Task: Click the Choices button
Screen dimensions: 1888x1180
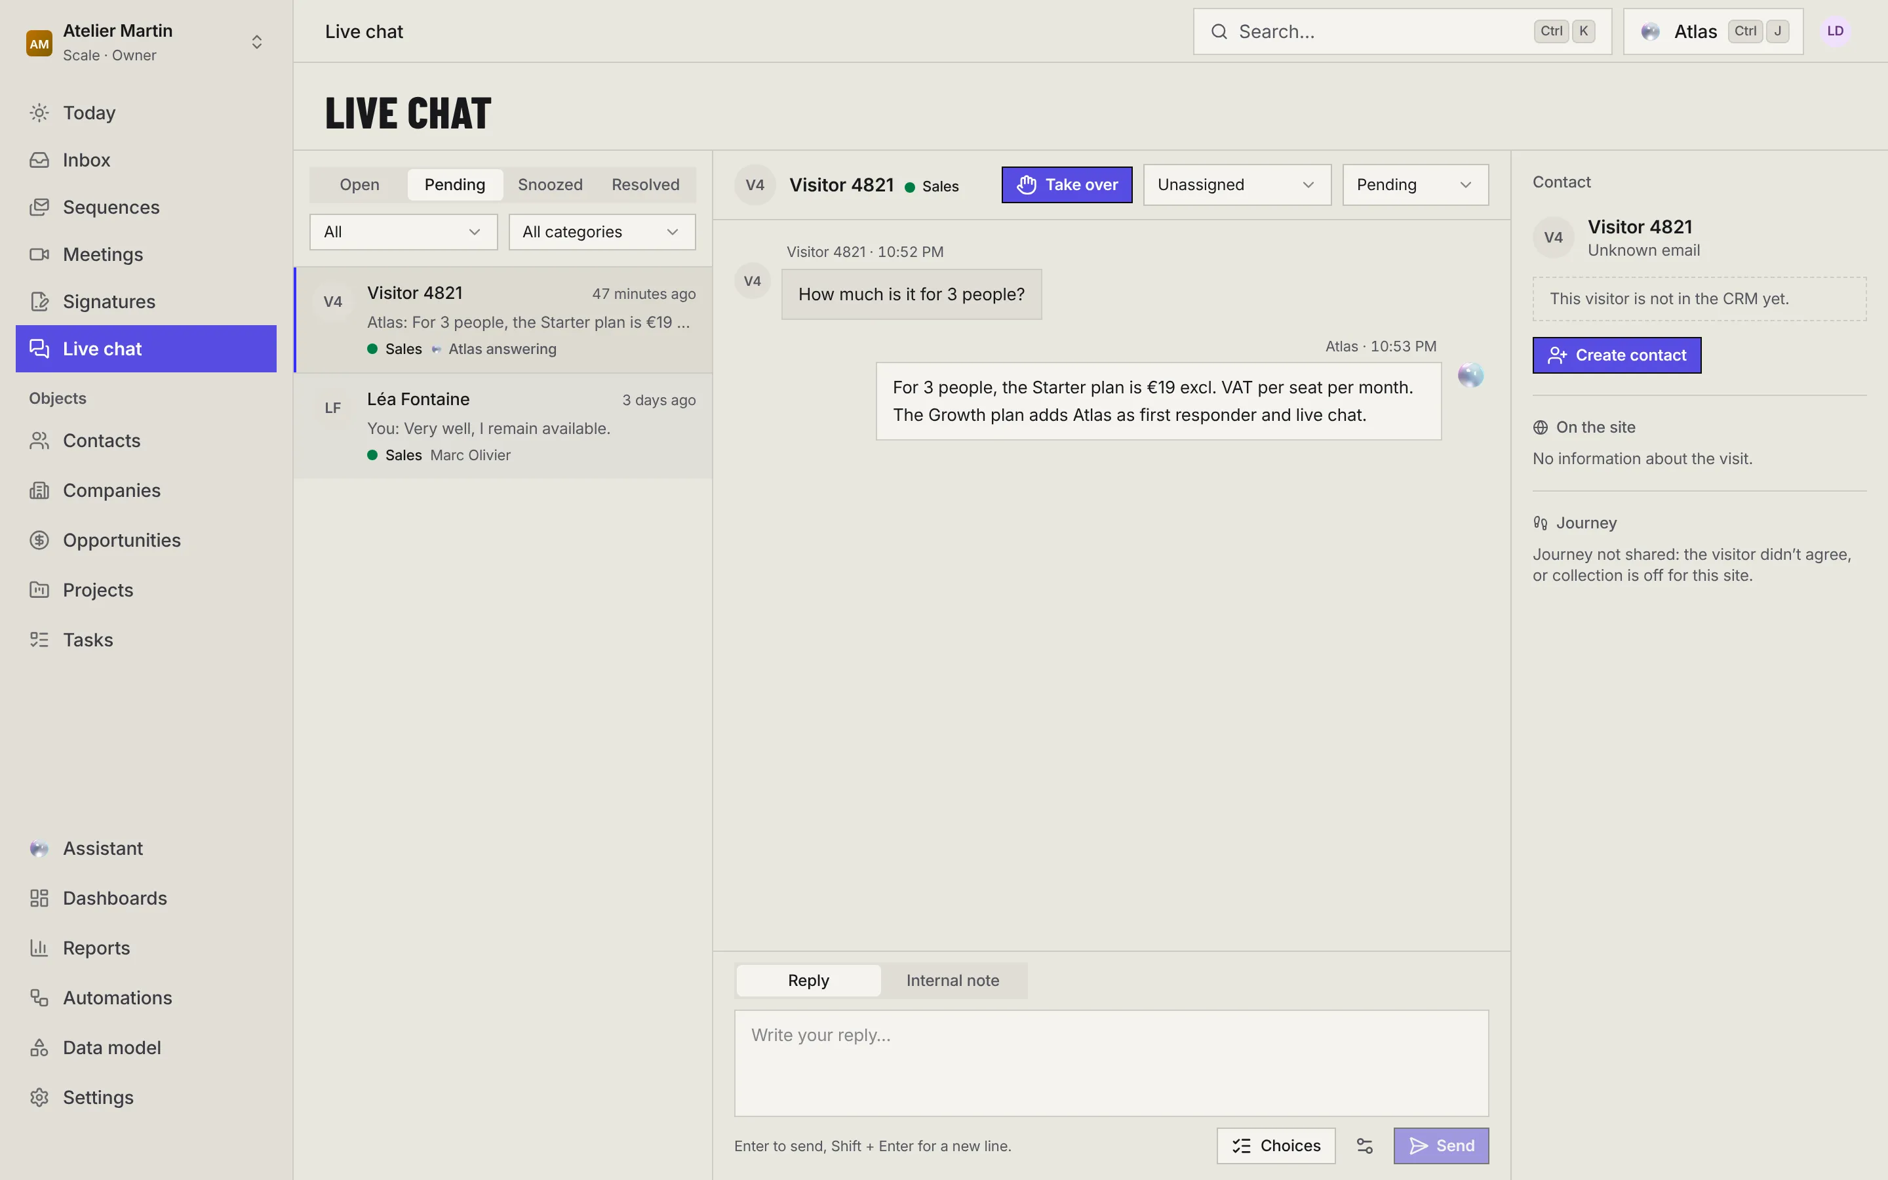Action: pyautogui.click(x=1276, y=1146)
